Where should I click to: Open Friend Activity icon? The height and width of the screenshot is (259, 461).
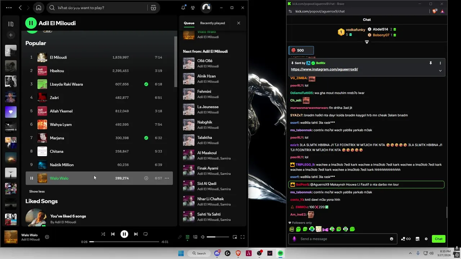tap(193, 8)
